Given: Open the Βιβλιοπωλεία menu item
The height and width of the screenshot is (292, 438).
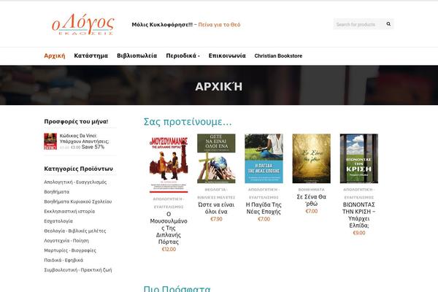Looking at the screenshot, I should (x=137, y=55).
